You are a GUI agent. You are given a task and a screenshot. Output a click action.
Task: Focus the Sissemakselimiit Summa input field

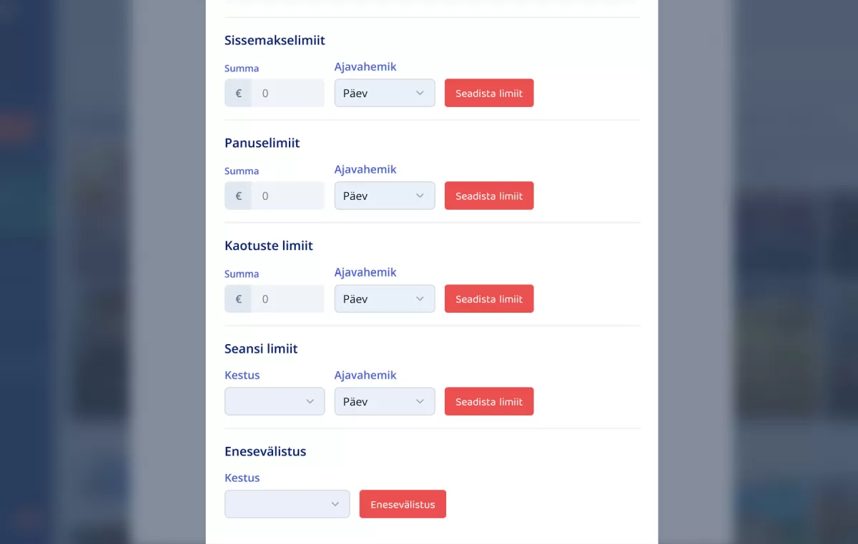click(288, 94)
